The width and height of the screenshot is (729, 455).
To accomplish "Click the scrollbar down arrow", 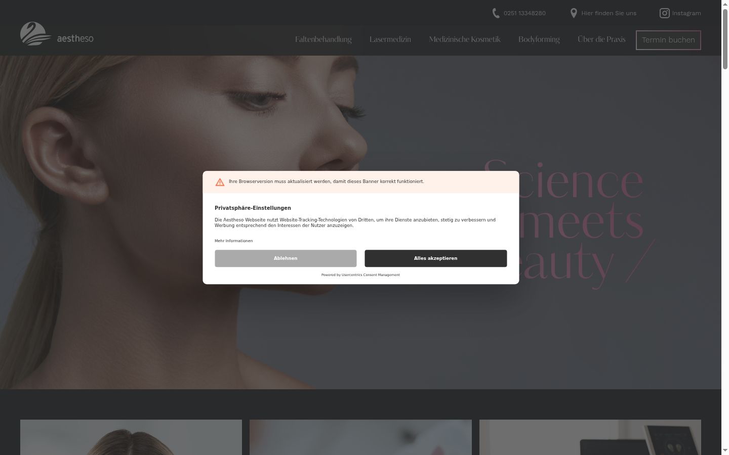I will click(725, 451).
